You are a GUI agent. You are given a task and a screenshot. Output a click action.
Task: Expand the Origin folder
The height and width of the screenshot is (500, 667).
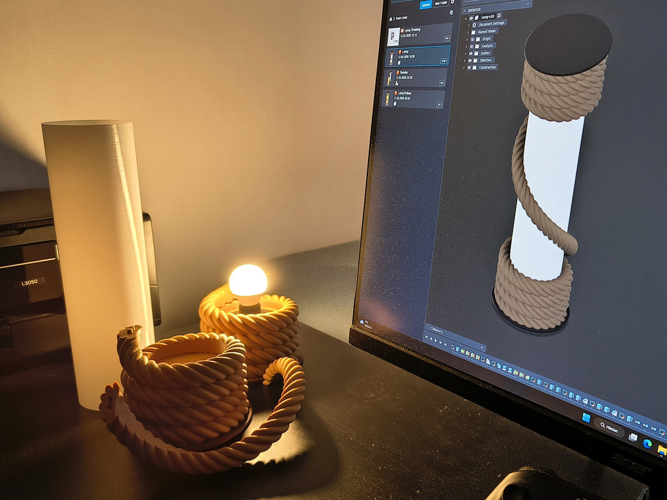(x=466, y=40)
